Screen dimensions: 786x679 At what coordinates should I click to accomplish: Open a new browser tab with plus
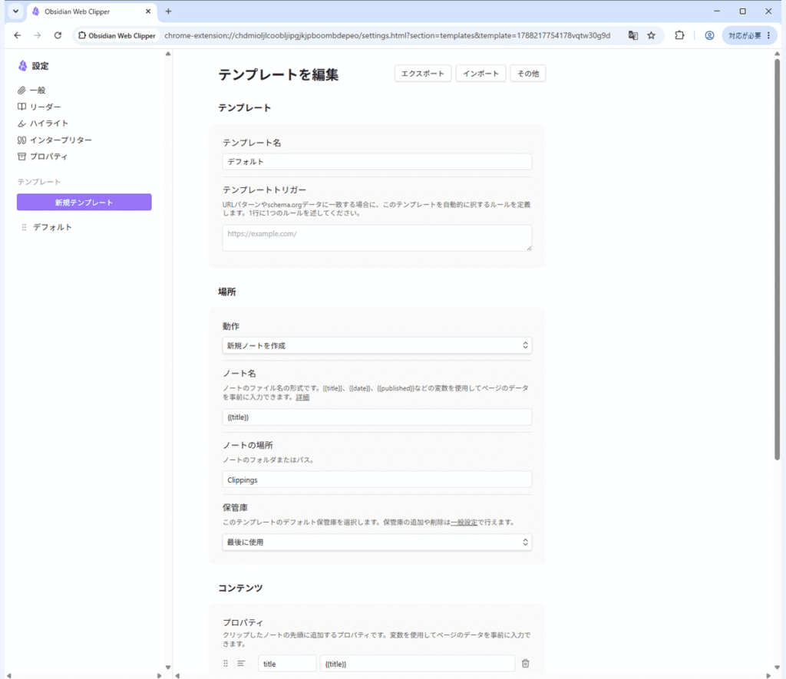pos(168,11)
